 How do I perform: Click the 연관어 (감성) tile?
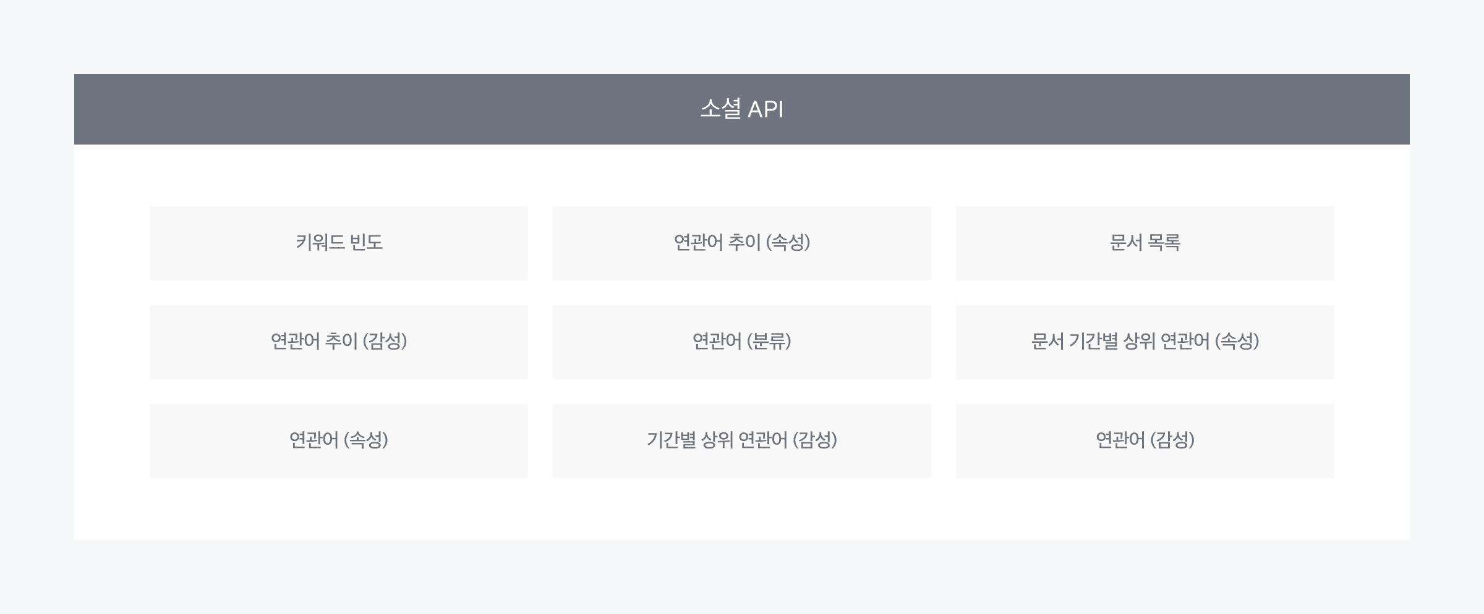click(1145, 440)
